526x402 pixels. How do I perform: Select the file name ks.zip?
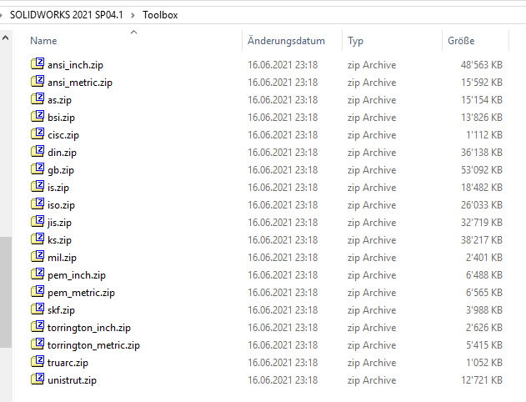pos(59,240)
